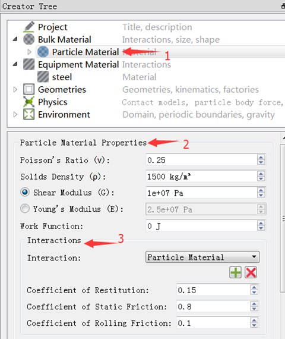Screen dimensions: 285x339
Task: Click the Physics contact icon
Action: 28,102
